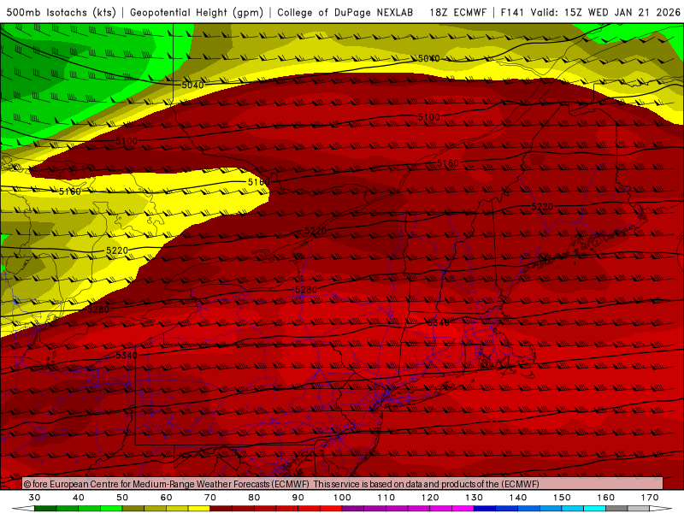
Task: Click the left arrow cap of the color bar
Action: tap(23, 509)
